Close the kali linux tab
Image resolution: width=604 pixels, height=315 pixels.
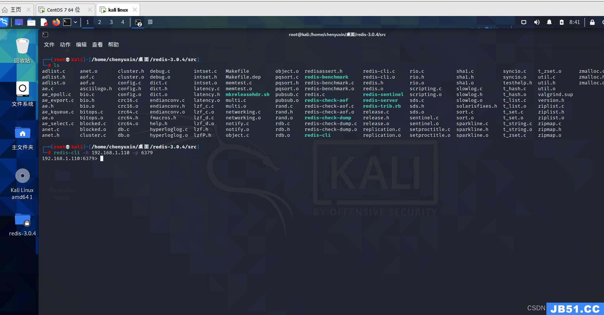tap(135, 10)
